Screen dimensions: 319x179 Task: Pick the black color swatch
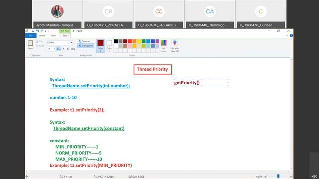click(116, 41)
